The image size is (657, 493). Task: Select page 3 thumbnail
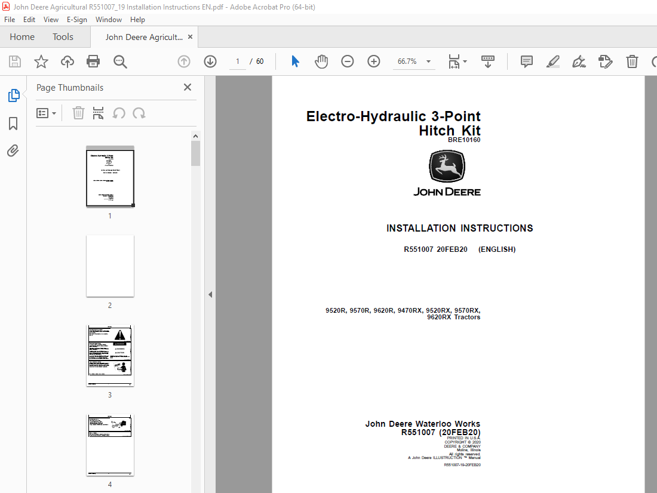[x=110, y=356]
